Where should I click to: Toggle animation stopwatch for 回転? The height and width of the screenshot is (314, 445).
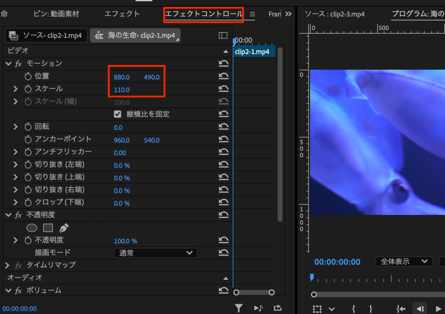point(28,127)
